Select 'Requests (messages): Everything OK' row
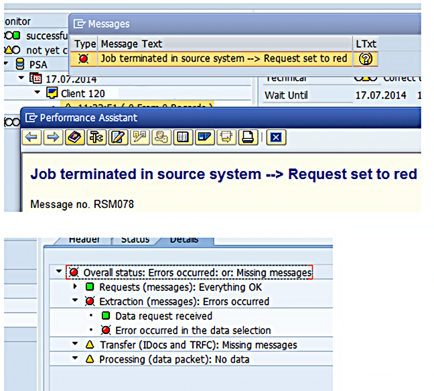This screenshot has height=391, width=434. coord(180,287)
